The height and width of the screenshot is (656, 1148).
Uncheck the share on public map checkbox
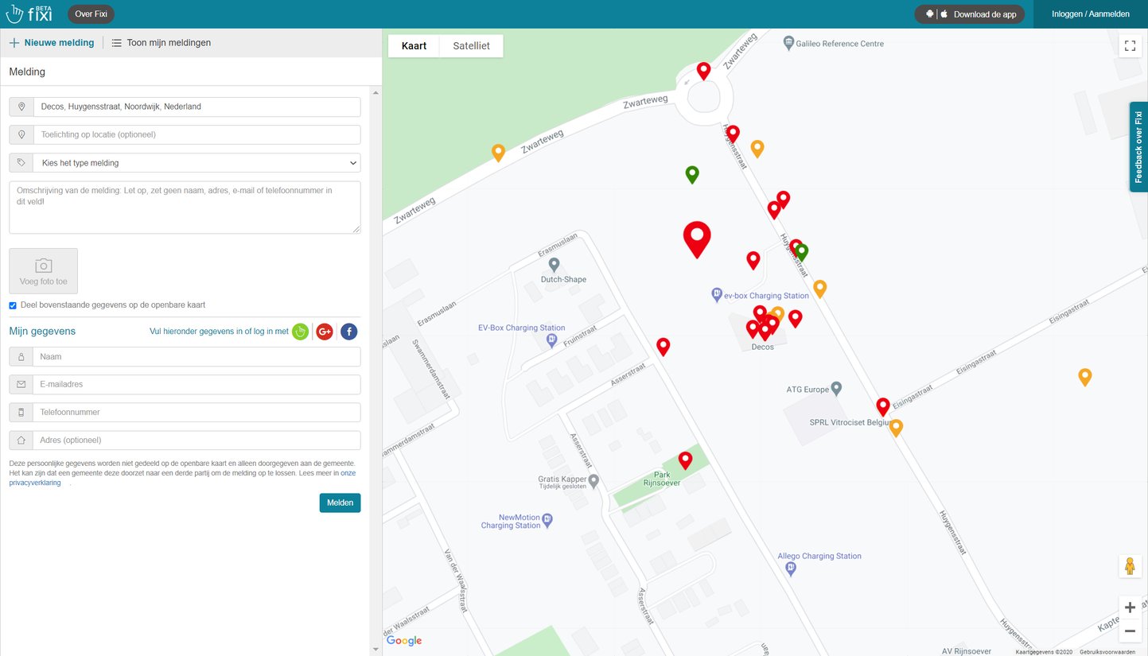pyautogui.click(x=13, y=305)
